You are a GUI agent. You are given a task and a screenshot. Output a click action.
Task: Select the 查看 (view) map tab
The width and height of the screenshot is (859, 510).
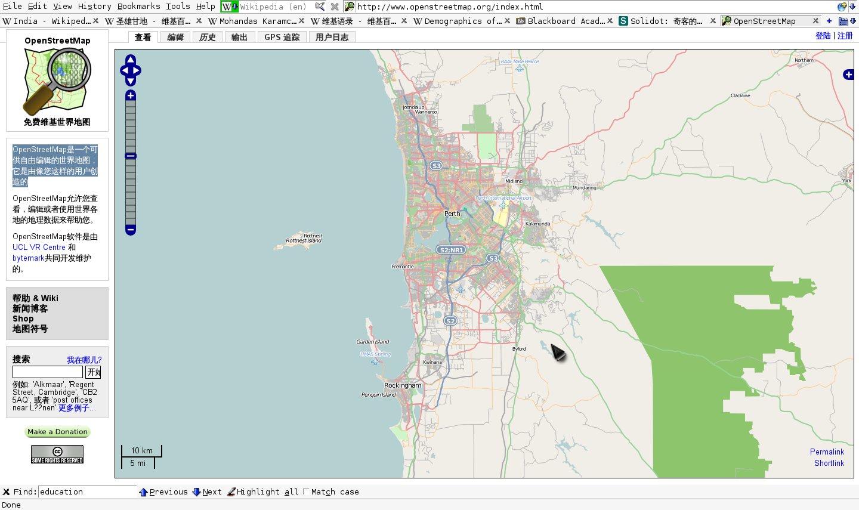point(143,37)
